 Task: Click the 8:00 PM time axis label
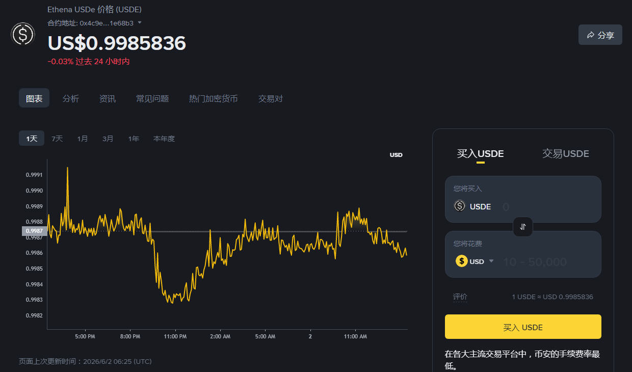pos(130,337)
